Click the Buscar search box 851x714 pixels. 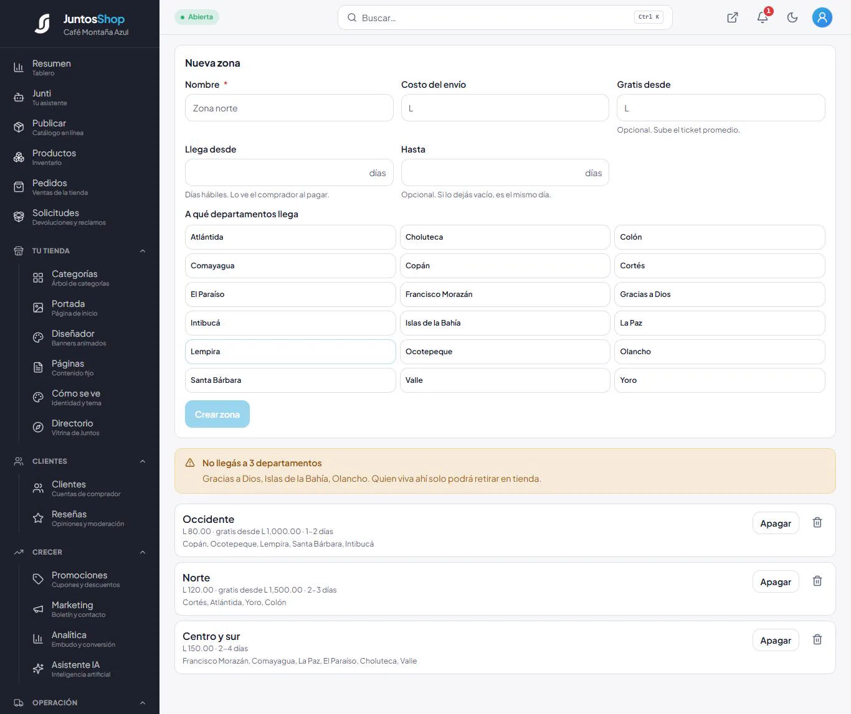coord(505,17)
